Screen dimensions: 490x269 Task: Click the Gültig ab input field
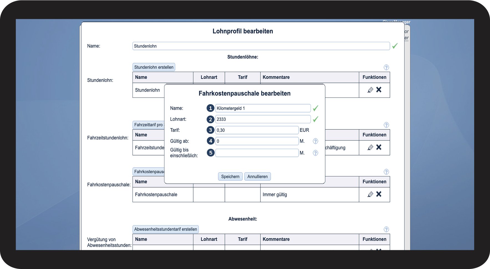coord(257,141)
